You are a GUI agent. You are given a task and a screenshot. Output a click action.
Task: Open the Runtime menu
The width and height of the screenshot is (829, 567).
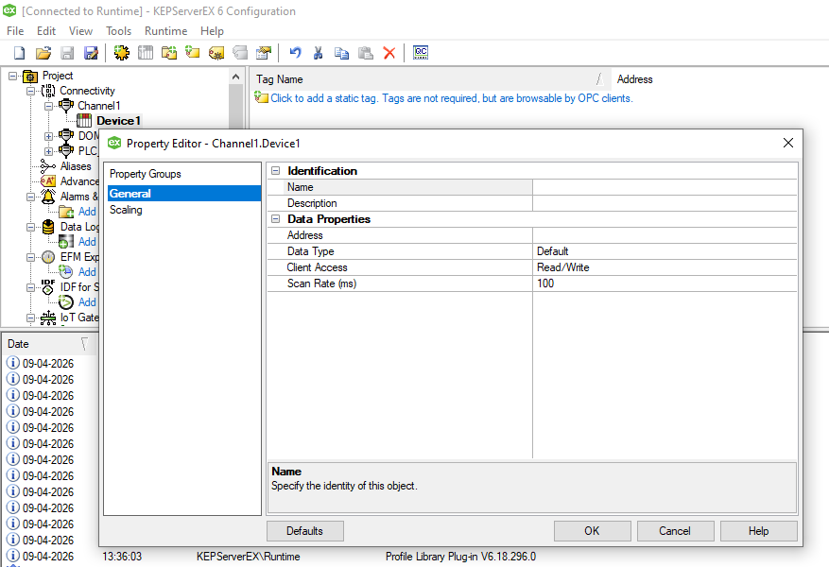(165, 31)
